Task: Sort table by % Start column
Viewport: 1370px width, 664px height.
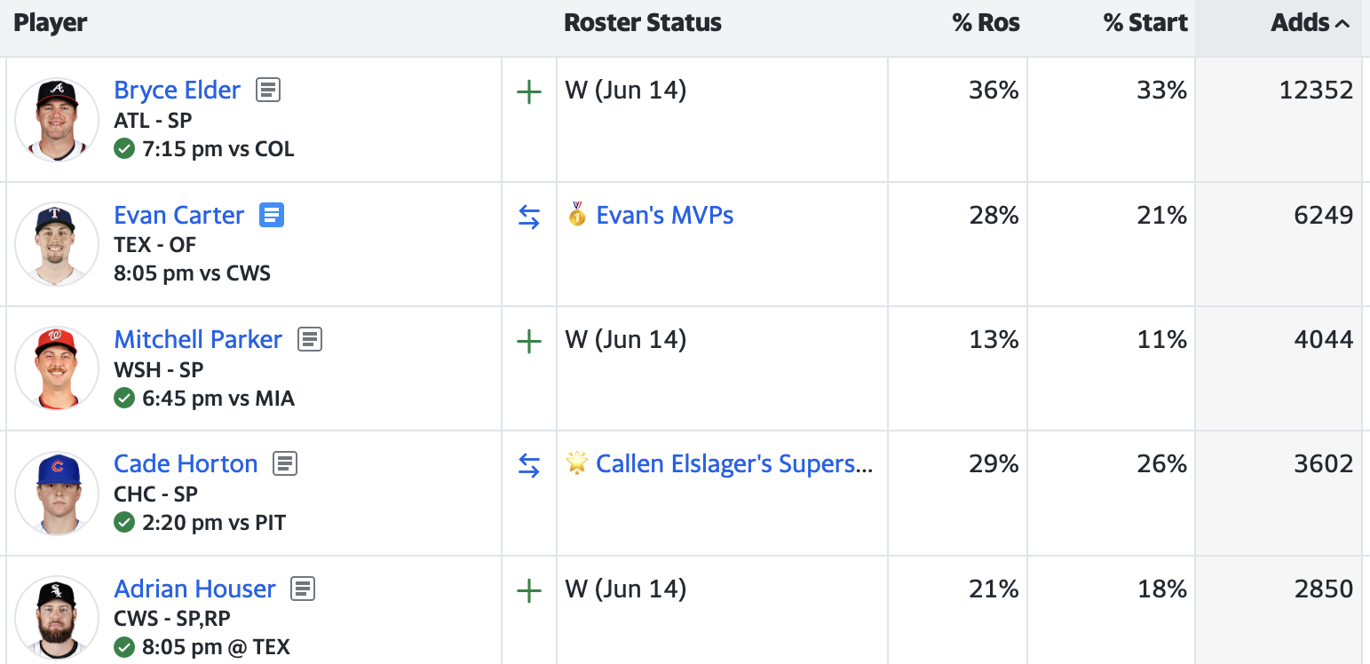Action: (x=1144, y=23)
